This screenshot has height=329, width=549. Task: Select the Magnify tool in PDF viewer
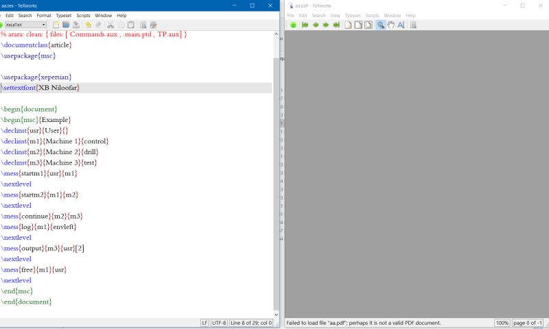click(381, 25)
